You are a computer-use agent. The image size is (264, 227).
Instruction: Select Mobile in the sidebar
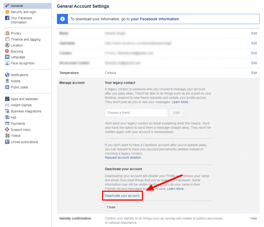(x=15, y=81)
